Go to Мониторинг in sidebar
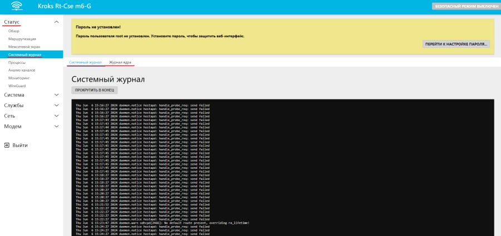 pyautogui.click(x=18, y=78)
